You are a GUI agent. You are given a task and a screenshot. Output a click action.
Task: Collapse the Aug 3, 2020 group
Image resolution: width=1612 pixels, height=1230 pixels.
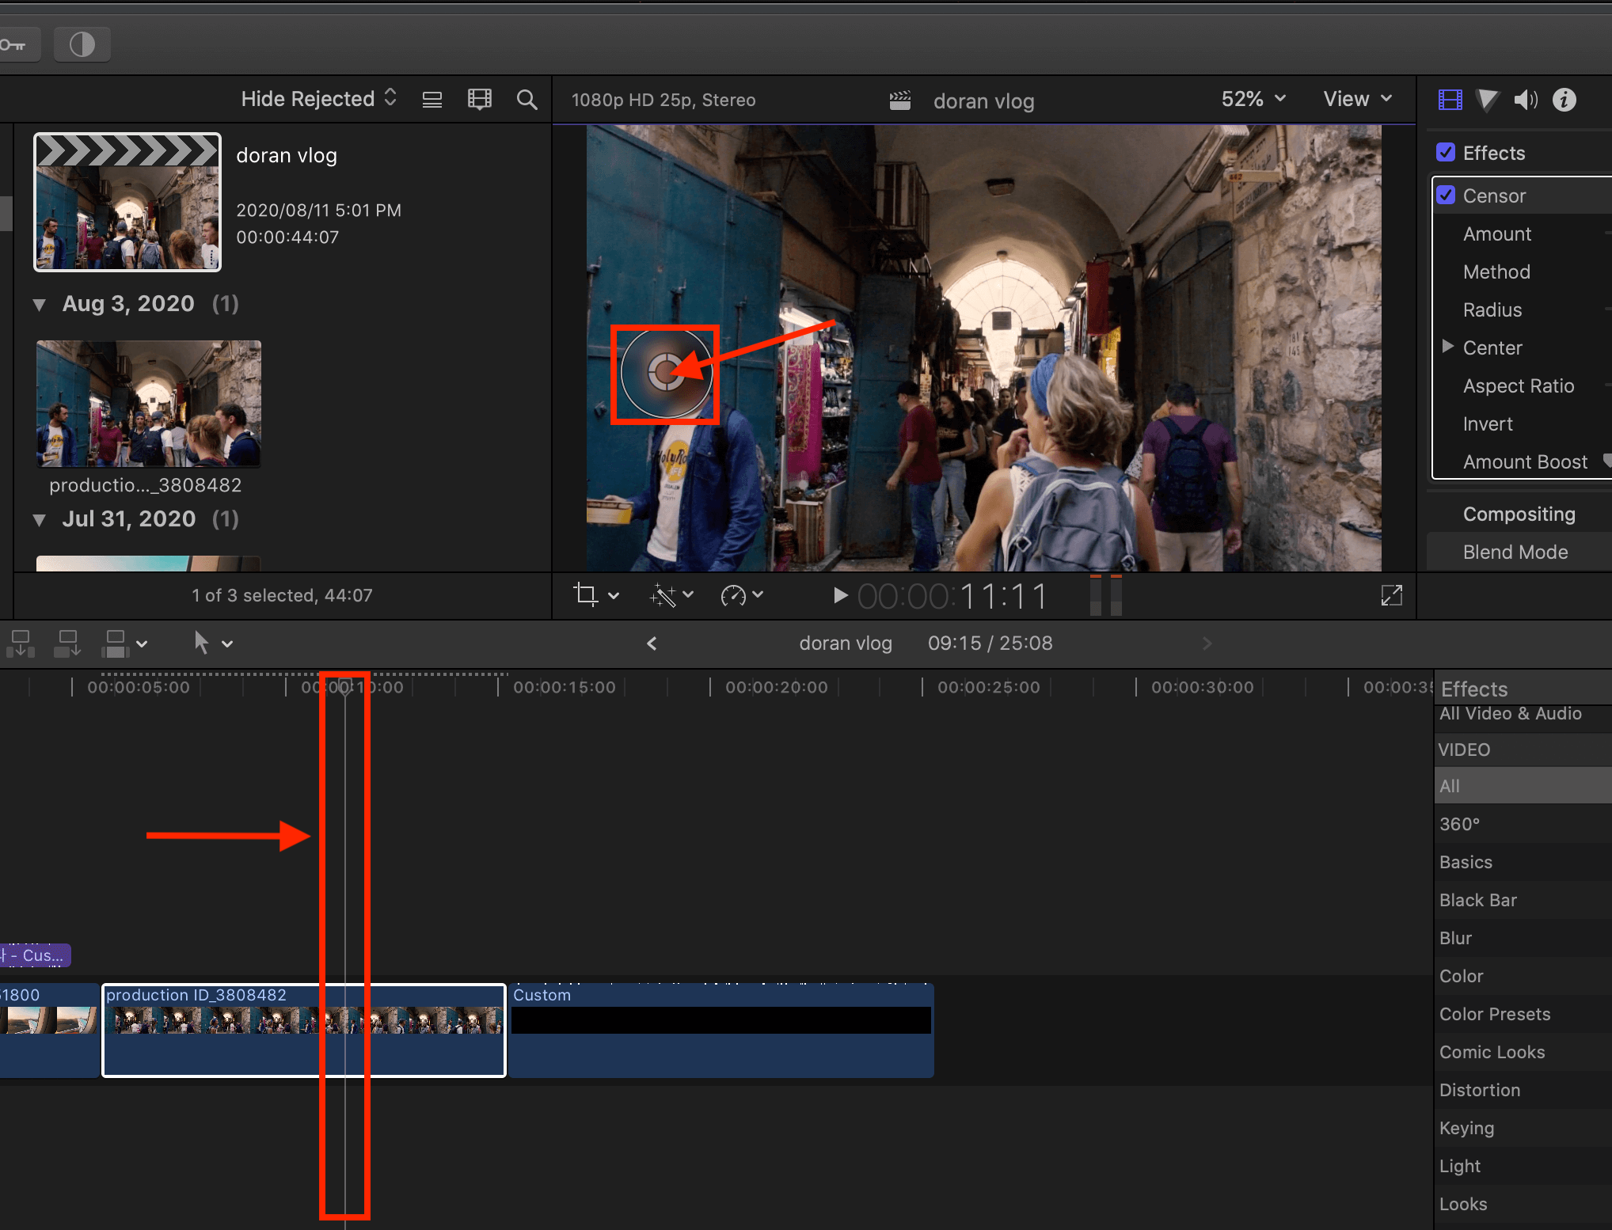(40, 305)
